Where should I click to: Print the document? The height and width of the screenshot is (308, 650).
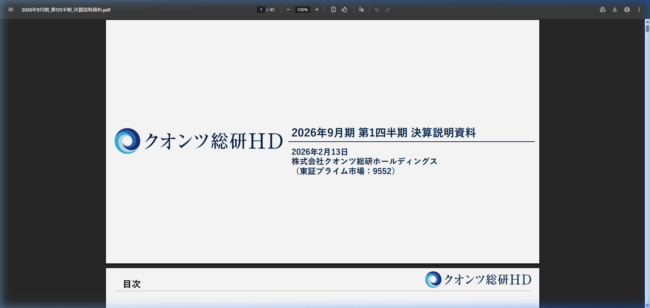pos(627,9)
